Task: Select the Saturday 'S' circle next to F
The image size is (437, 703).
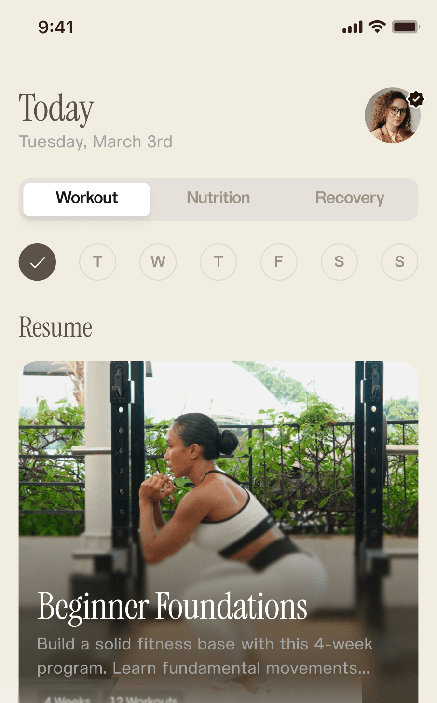Action: point(339,262)
